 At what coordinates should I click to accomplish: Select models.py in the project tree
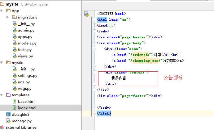[27, 43]
